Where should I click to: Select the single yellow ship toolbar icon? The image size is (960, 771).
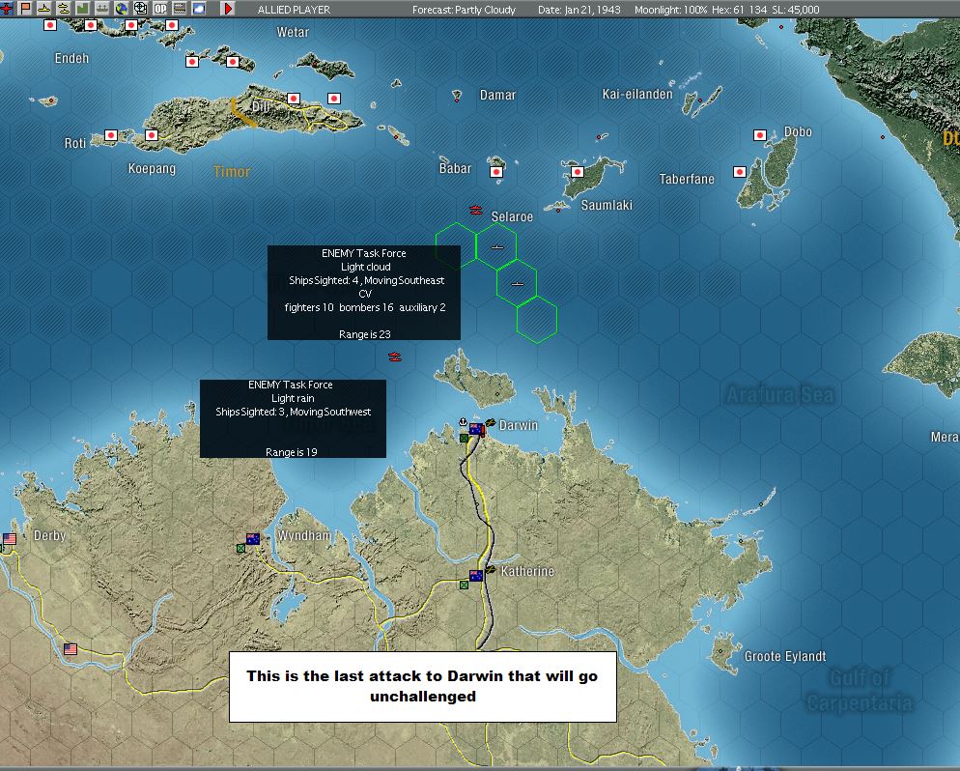[x=44, y=9]
